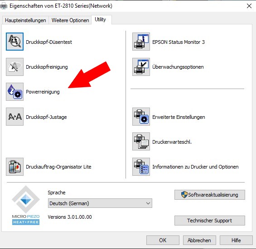Screen dimensions: 256x249
Task: Start Druckkopfreinigung head cleaning icon
Action: (x=14, y=67)
